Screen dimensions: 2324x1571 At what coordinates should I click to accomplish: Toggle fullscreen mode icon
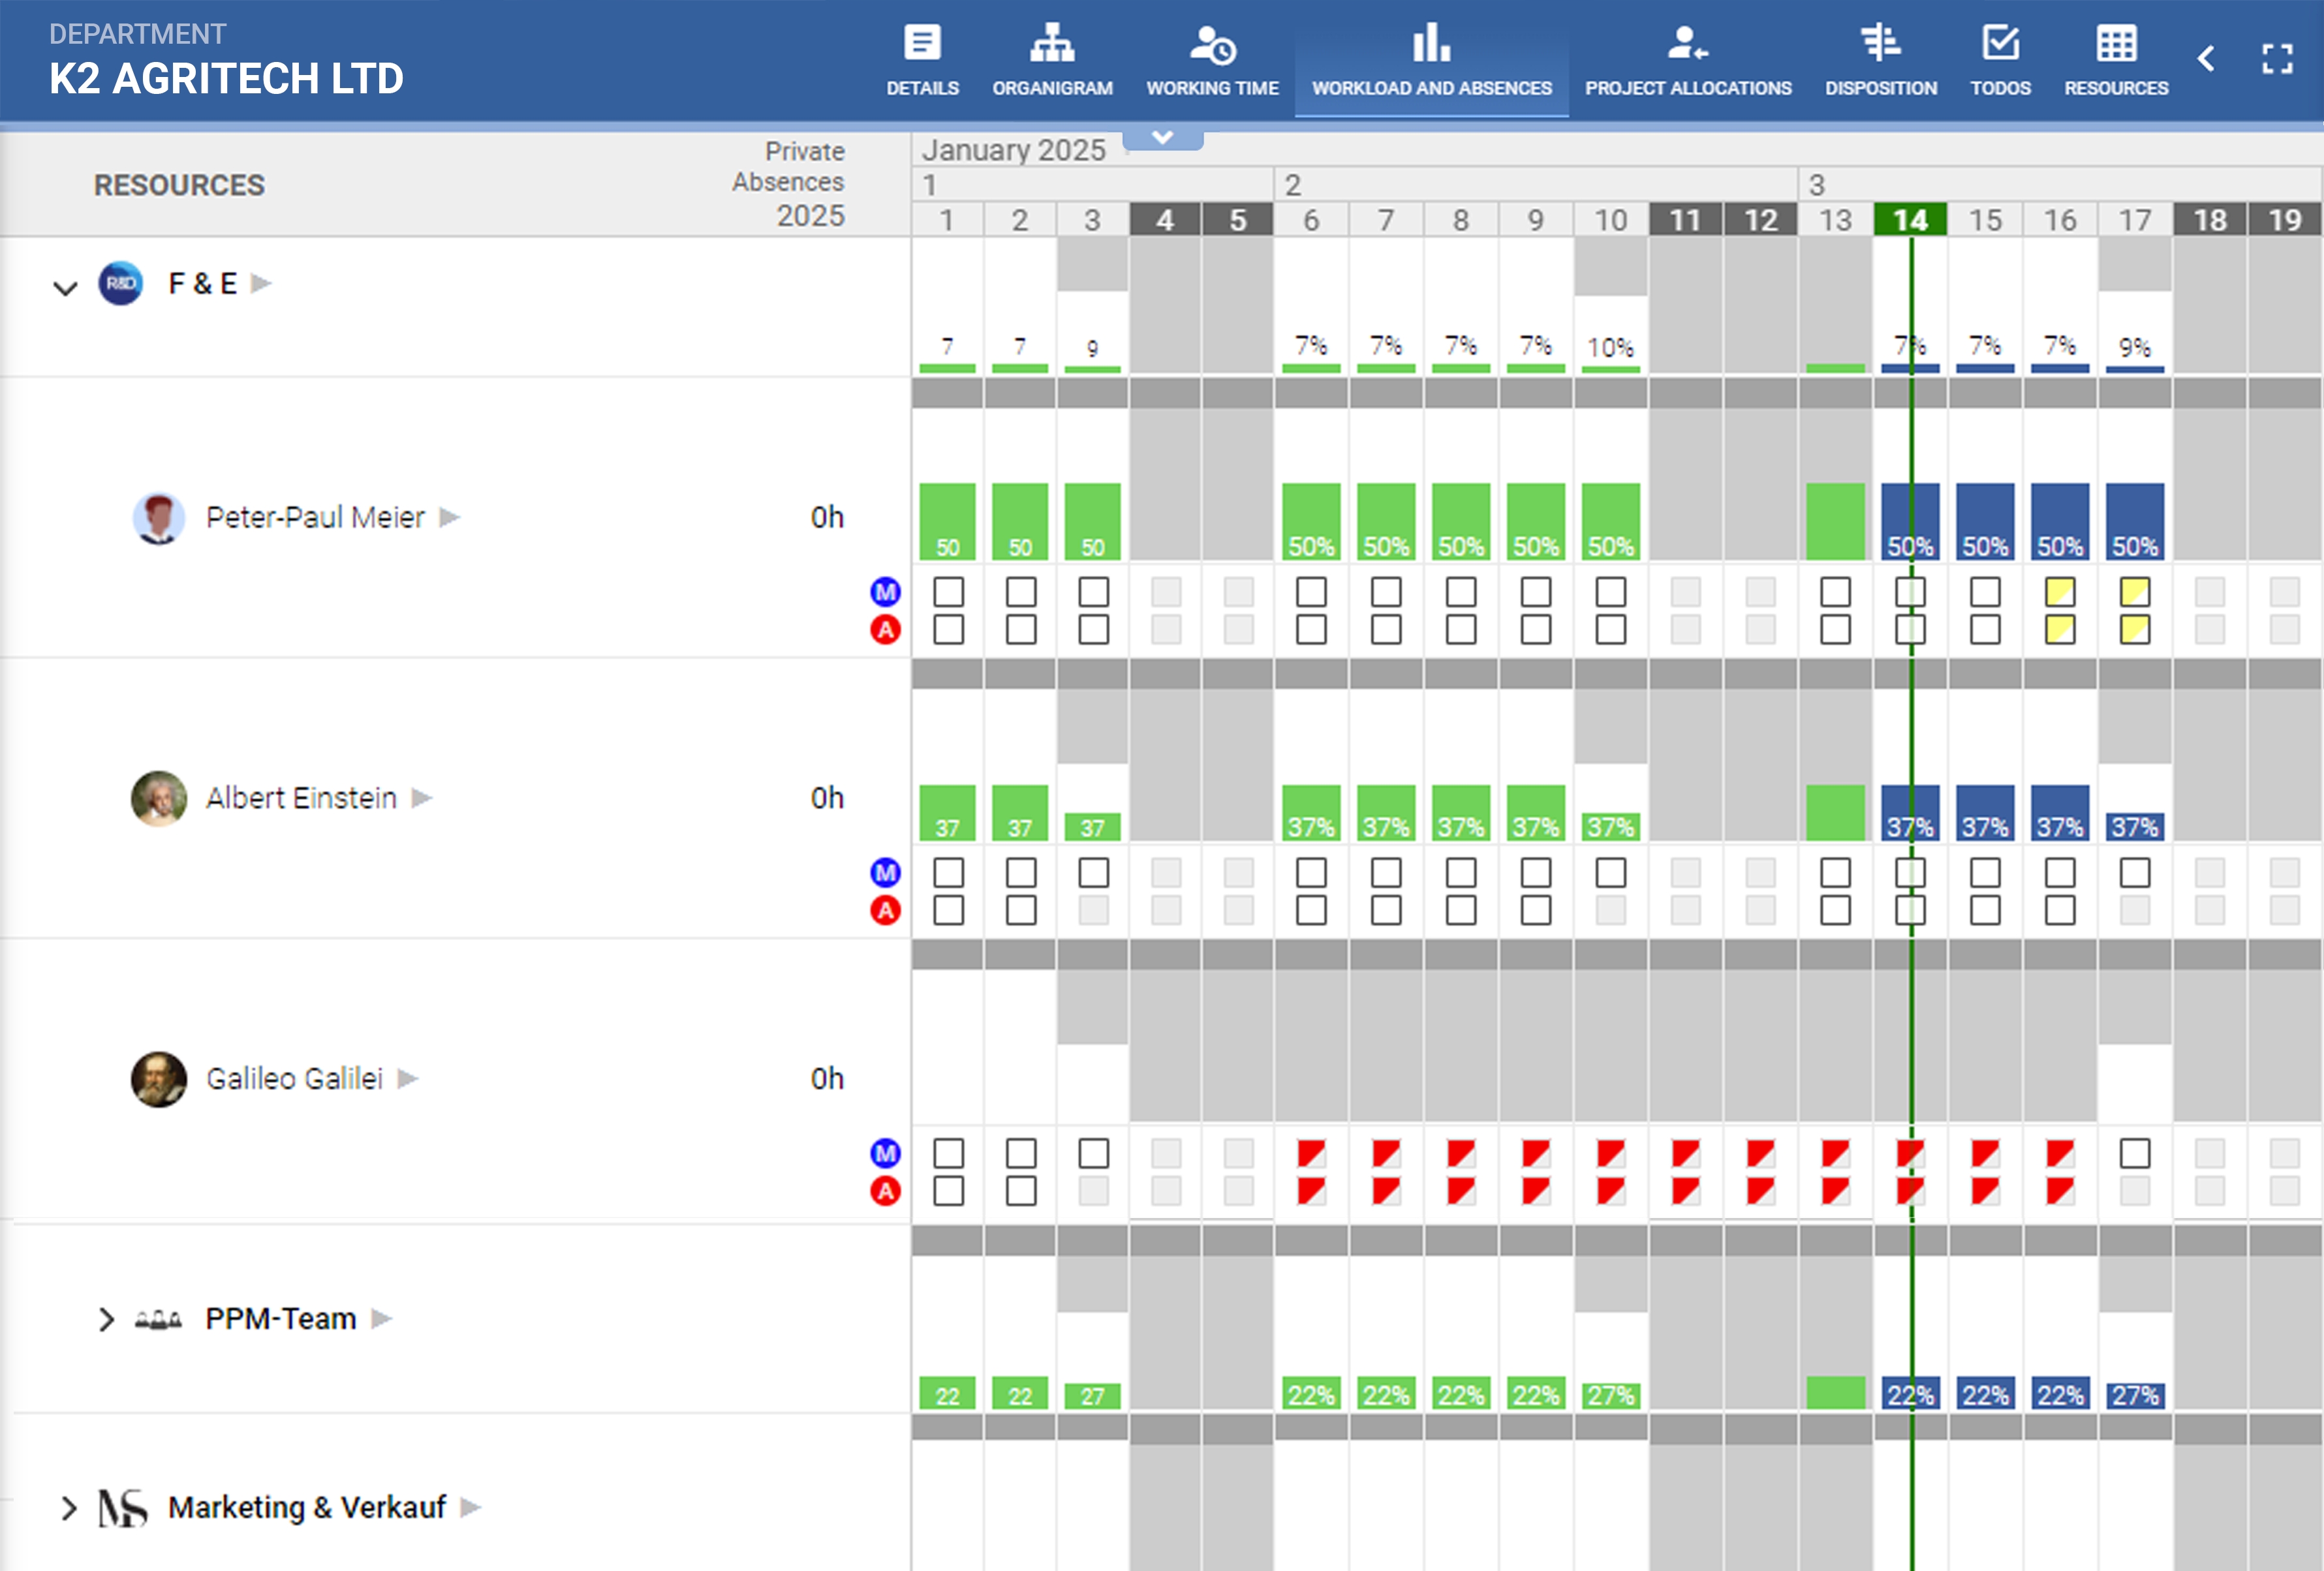tap(2277, 59)
